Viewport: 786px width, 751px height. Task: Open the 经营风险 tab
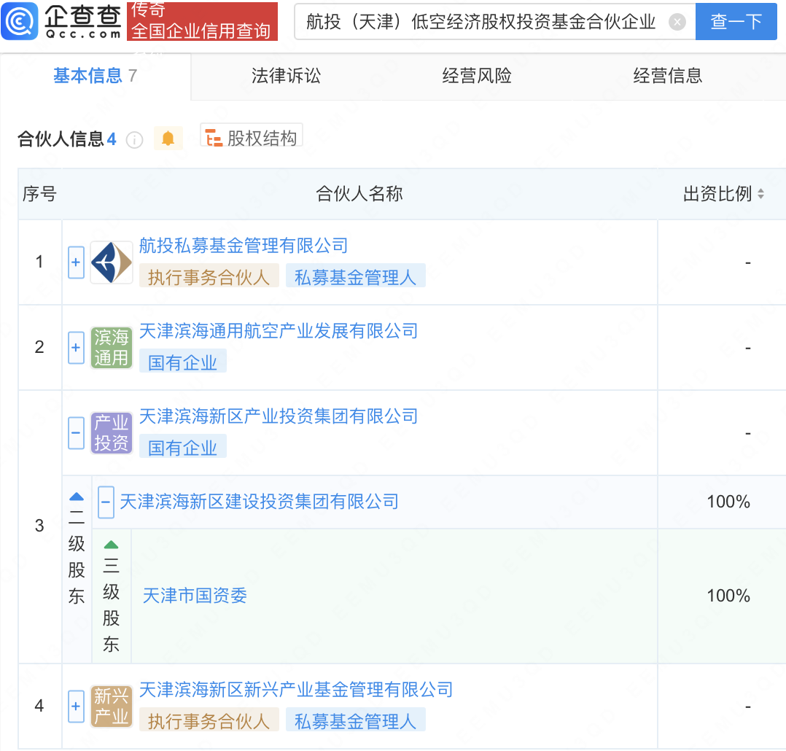click(x=477, y=76)
